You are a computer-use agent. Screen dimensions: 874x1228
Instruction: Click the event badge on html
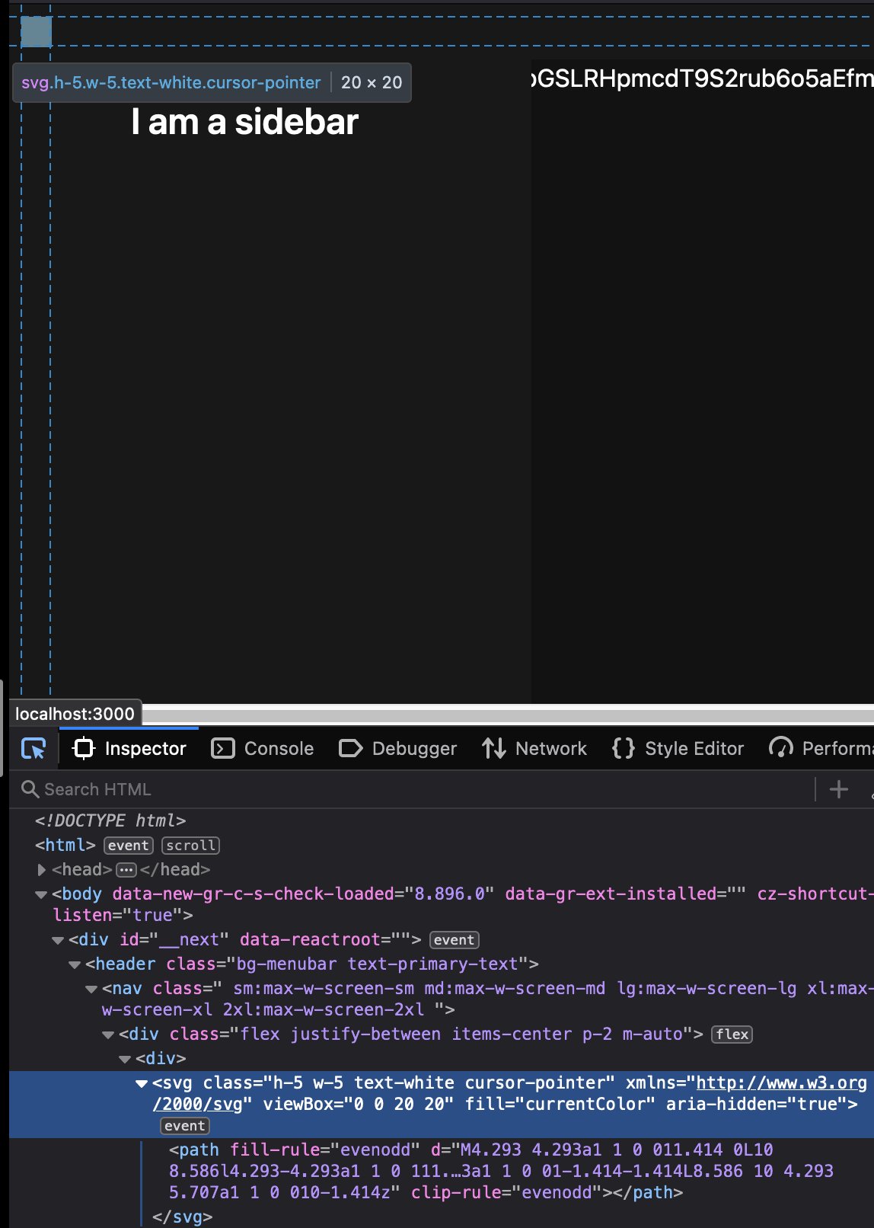[128, 846]
